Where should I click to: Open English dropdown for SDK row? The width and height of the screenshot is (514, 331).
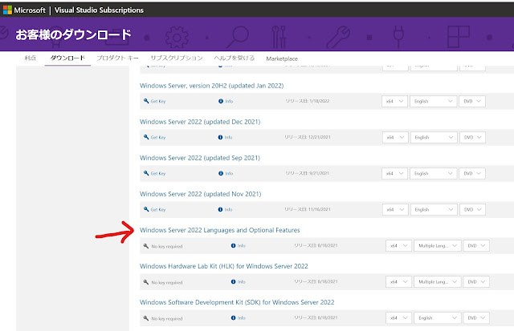(x=438, y=318)
